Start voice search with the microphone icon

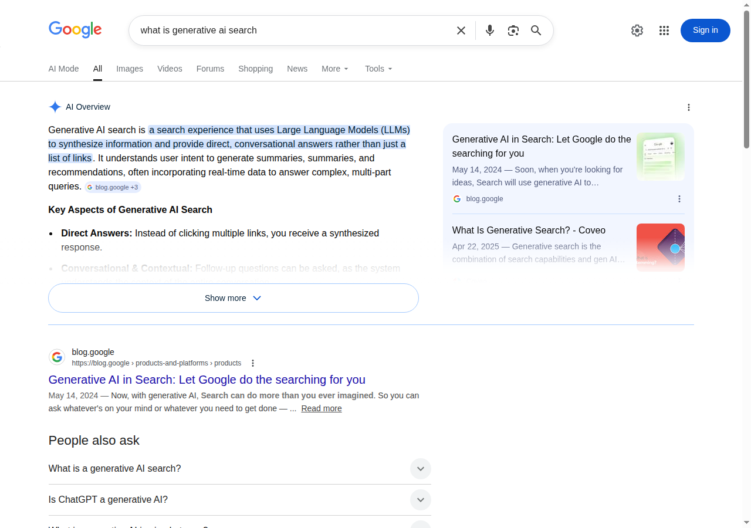click(490, 31)
